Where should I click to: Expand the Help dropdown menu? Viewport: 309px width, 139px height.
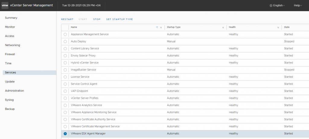298,5
